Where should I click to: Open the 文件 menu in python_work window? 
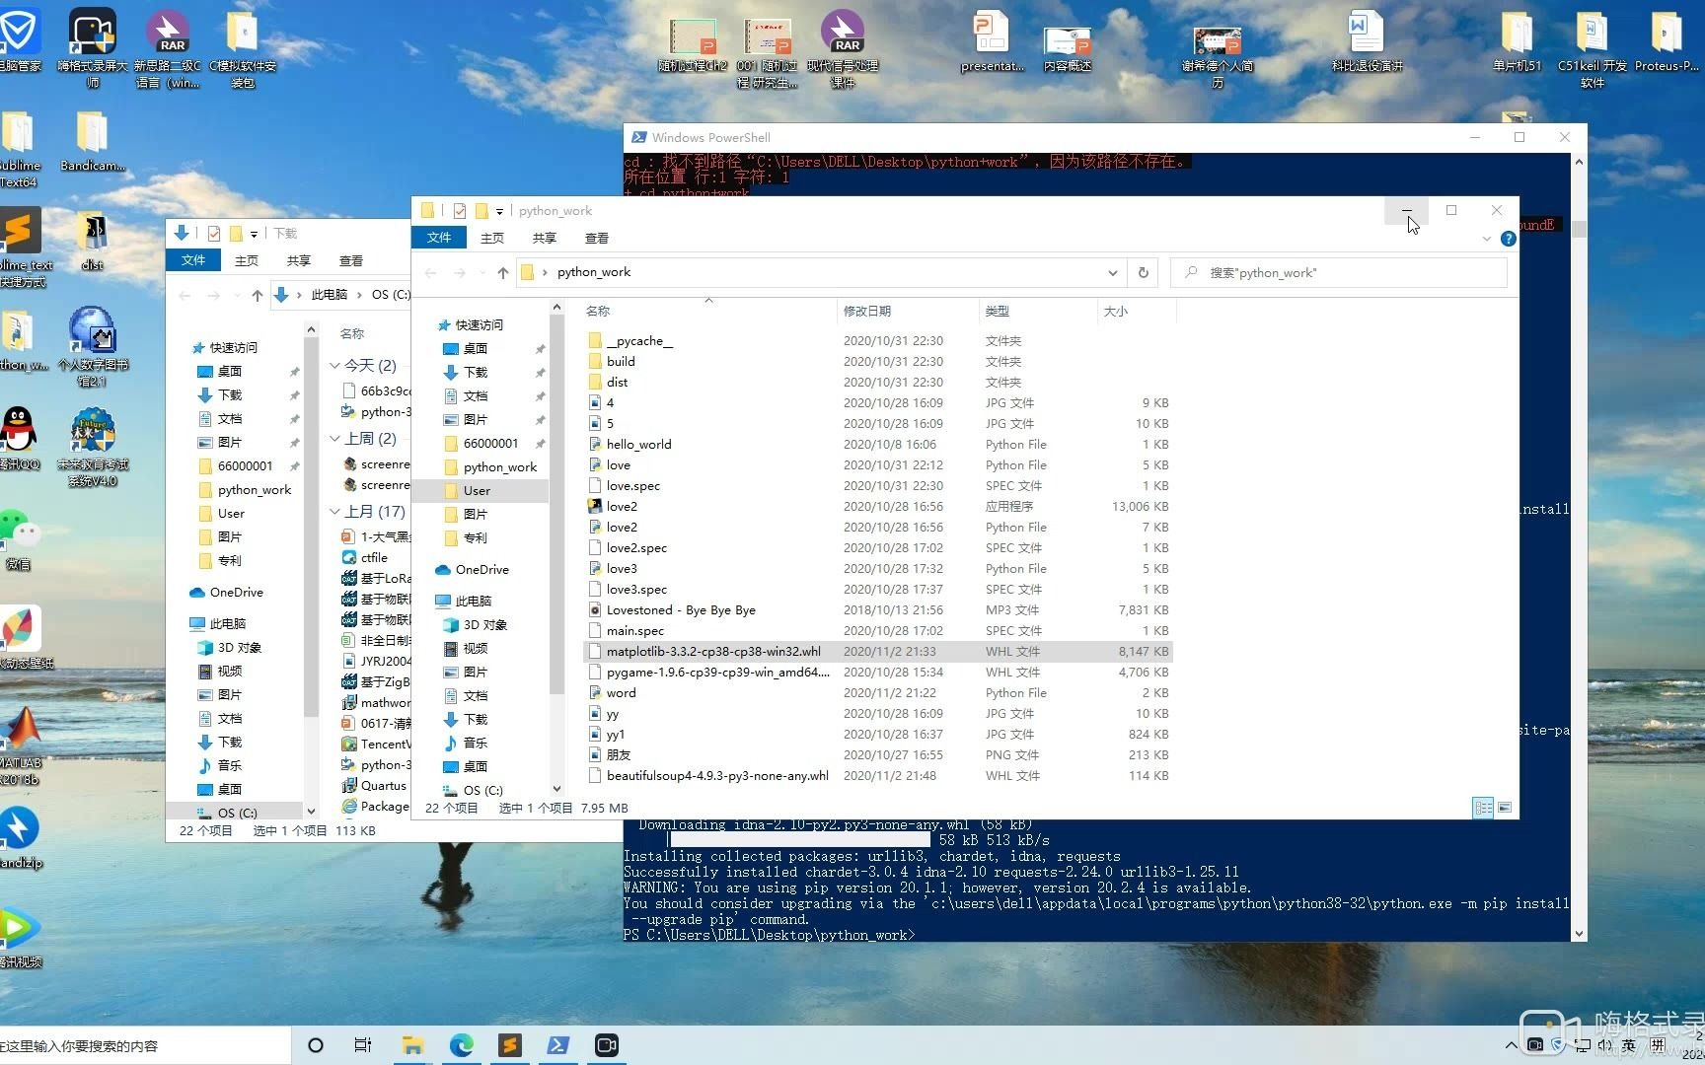439,238
